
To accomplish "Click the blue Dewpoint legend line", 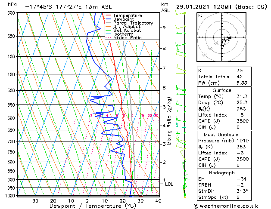I will 108,19.
